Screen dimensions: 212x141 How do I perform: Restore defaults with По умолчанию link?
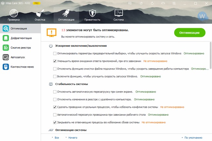(x=193, y=138)
